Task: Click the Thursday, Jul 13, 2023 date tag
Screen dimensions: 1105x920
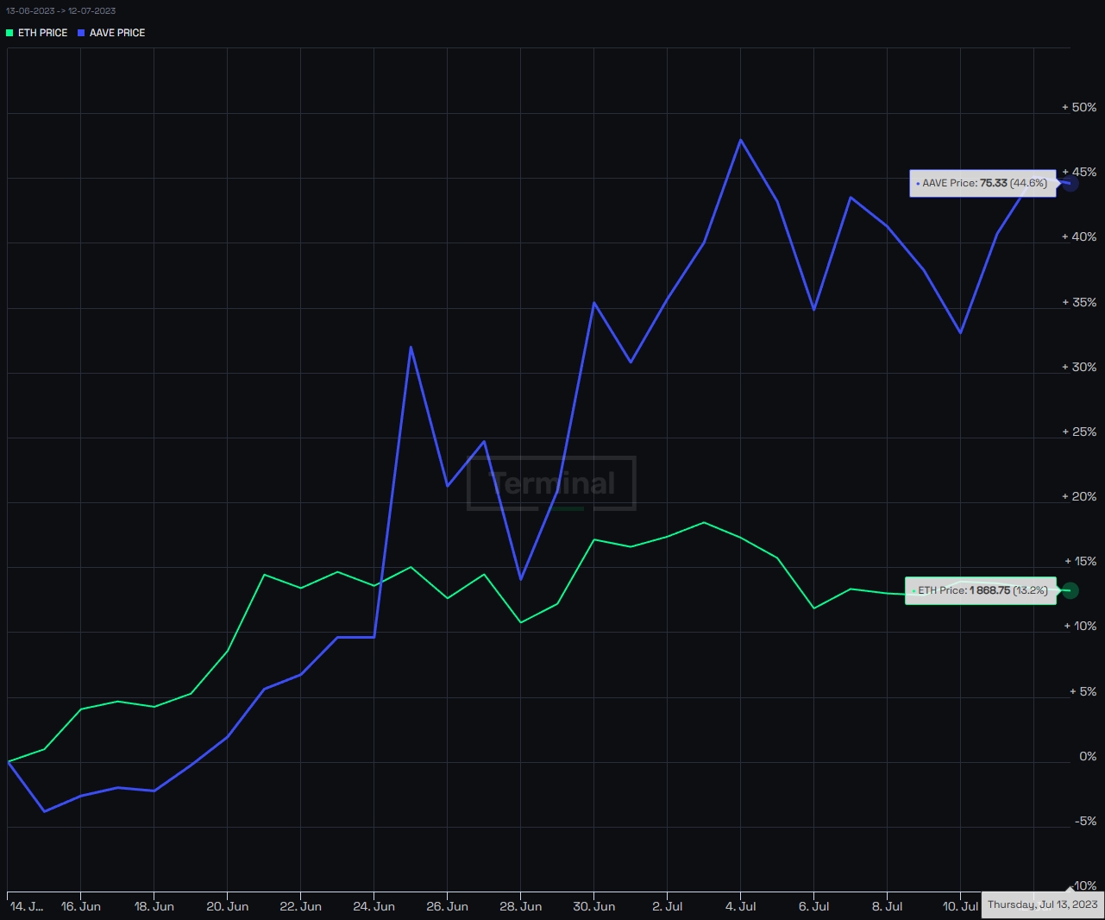Action: 1042,904
